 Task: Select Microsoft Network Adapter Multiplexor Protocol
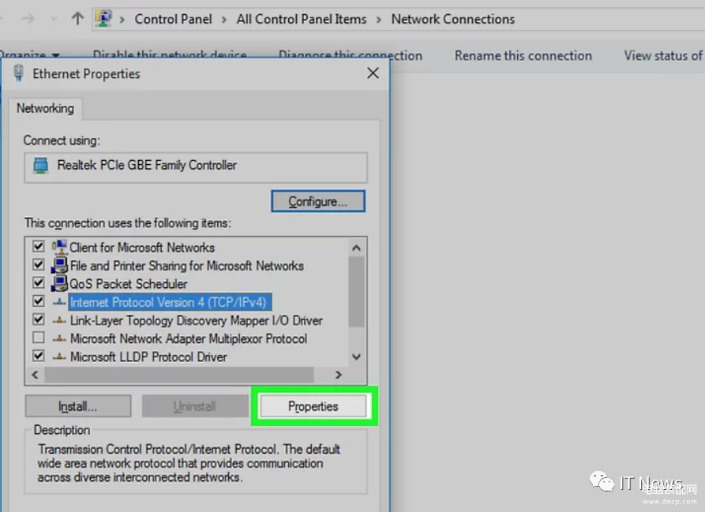(x=189, y=338)
